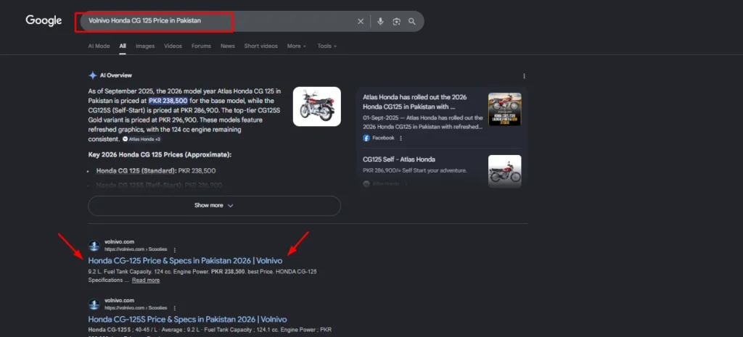The height and width of the screenshot is (337, 743).
Task: Expand the More search filters dropdown
Action: tap(297, 46)
